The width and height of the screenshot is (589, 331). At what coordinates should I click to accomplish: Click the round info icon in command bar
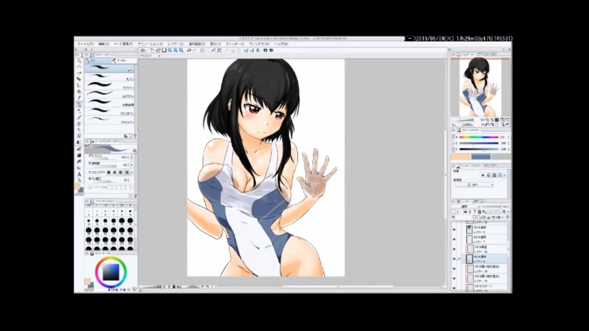(x=265, y=50)
